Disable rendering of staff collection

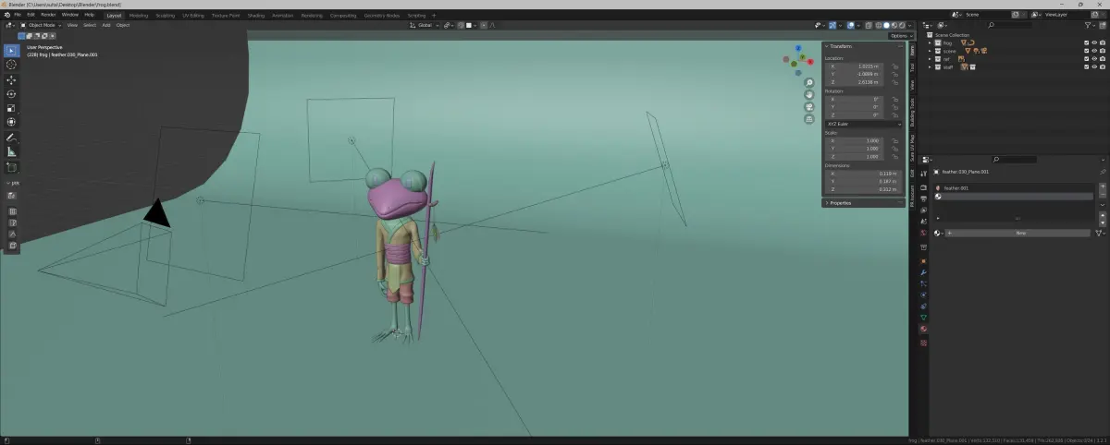[x=1103, y=66]
